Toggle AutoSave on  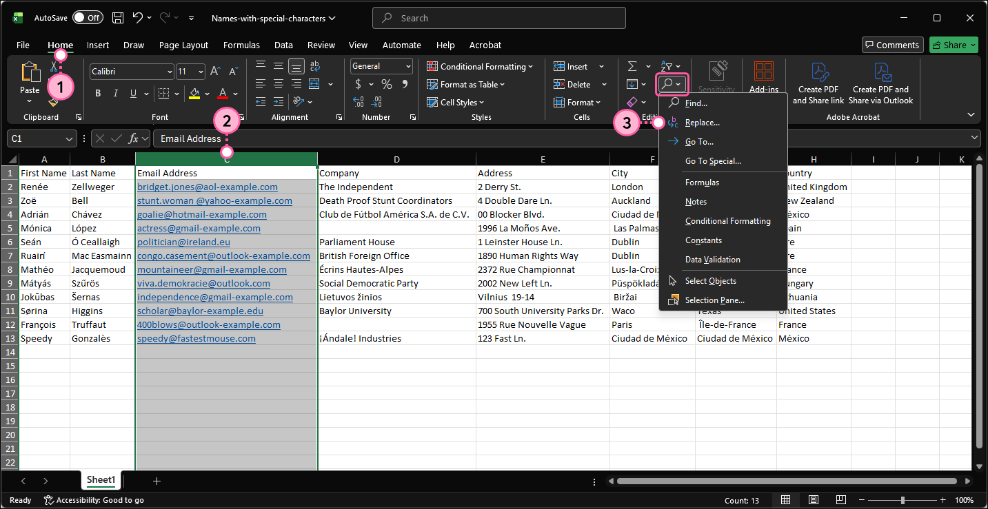click(88, 18)
